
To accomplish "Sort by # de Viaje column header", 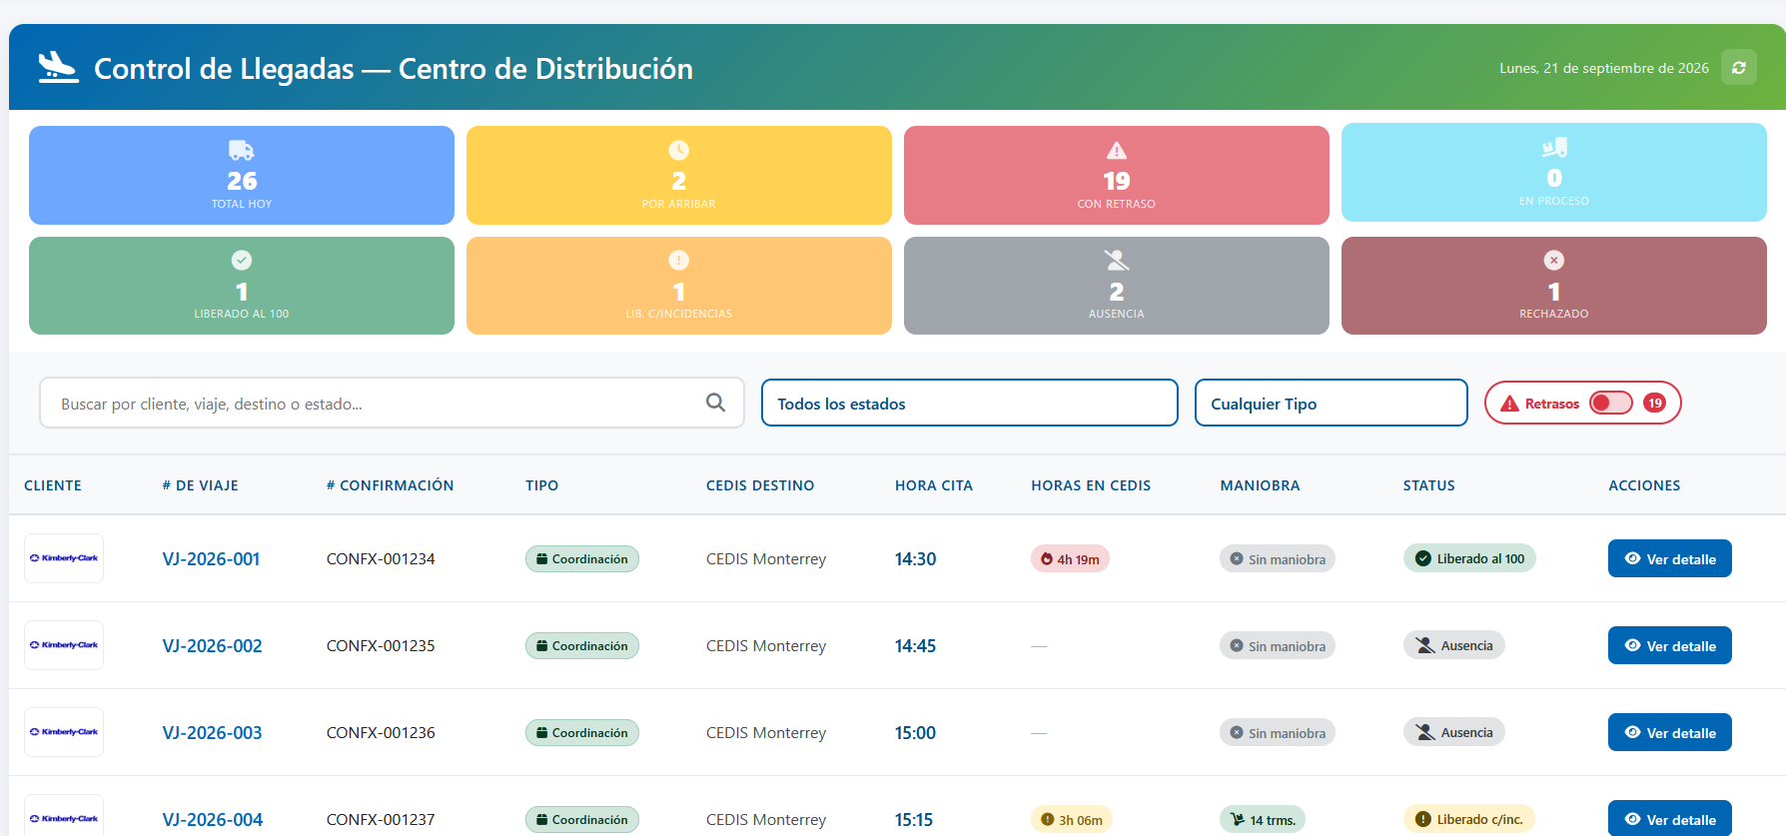I will click(x=200, y=485).
